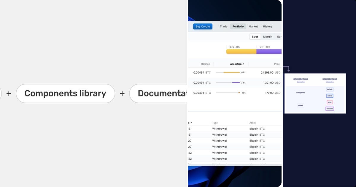
Task: Click the blue Buy Crypto button
Action: pyautogui.click(x=203, y=26)
